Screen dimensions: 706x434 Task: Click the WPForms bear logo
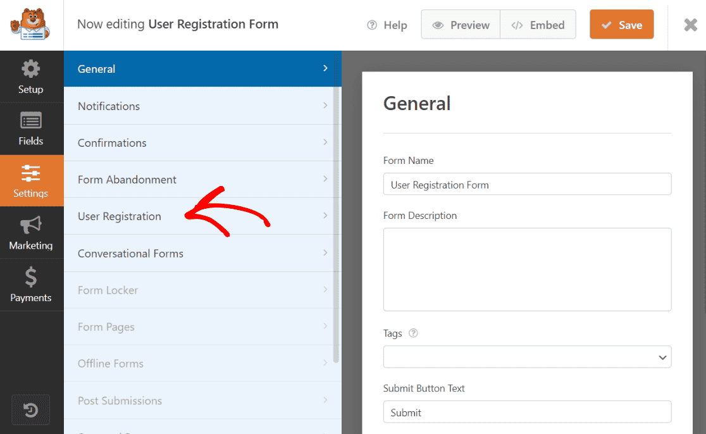pyautogui.click(x=31, y=25)
